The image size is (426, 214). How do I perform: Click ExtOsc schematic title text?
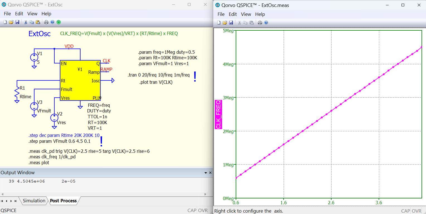tap(40, 34)
